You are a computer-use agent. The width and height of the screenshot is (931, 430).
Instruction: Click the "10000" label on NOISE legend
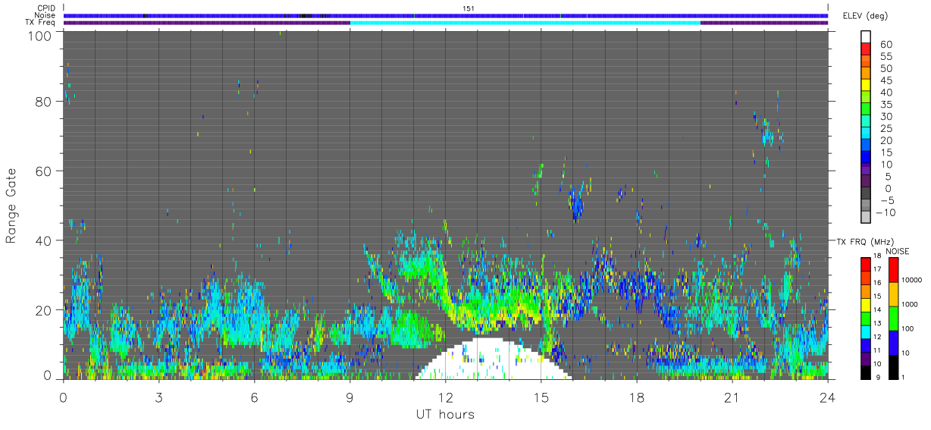(x=911, y=280)
